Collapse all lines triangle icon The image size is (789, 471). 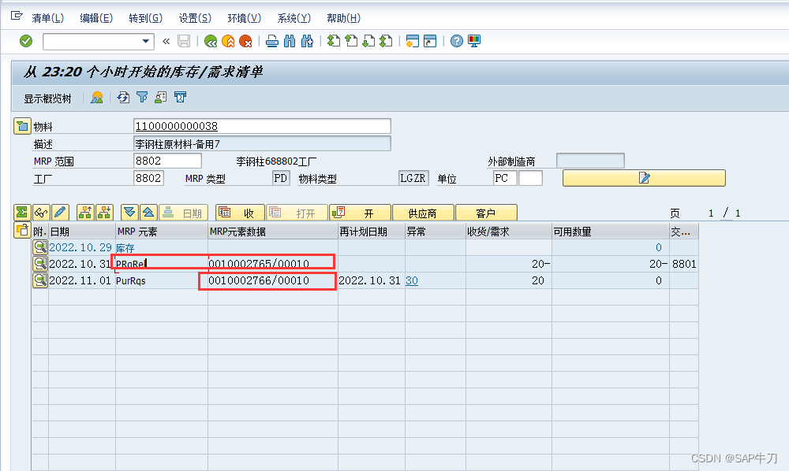pos(148,213)
